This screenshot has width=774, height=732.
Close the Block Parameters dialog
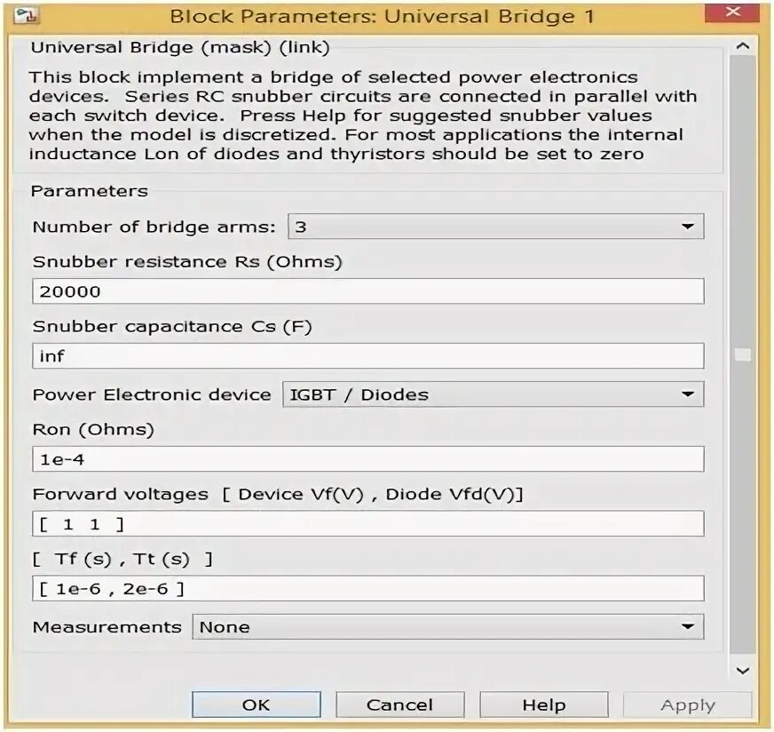point(732,12)
